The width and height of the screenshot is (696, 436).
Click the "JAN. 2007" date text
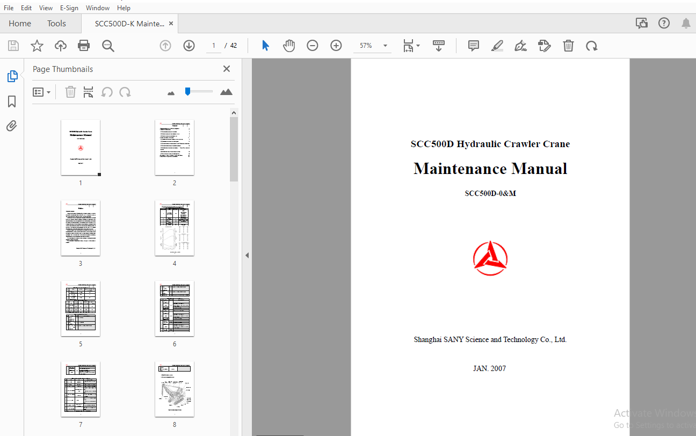(x=489, y=368)
